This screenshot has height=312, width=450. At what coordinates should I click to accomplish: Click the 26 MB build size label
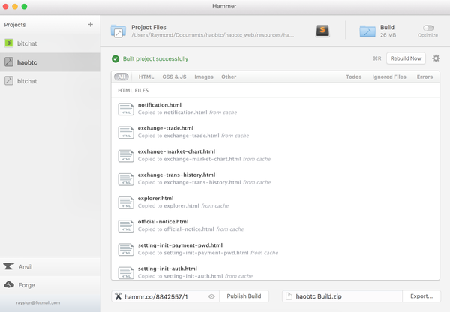(x=388, y=35)
